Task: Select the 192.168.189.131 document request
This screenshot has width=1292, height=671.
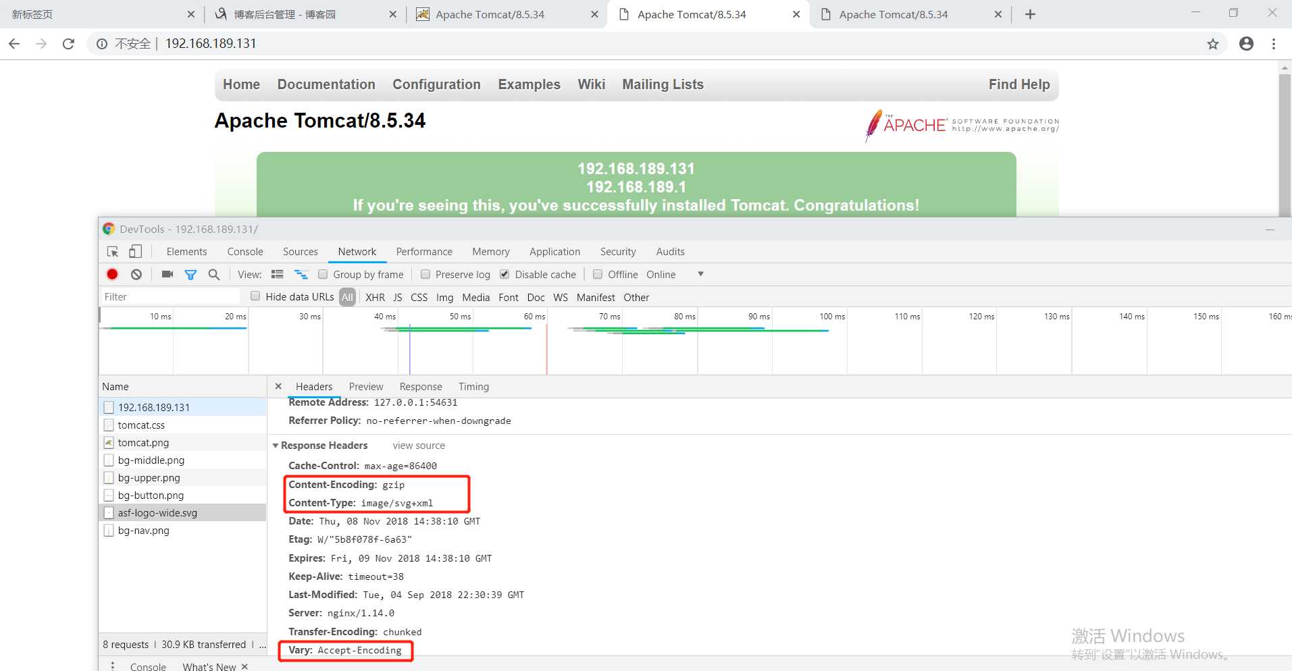Action: pyautogui.click(x=182, y=408)
